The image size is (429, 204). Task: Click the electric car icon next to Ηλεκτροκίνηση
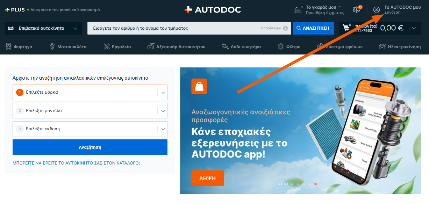(382, 46)
